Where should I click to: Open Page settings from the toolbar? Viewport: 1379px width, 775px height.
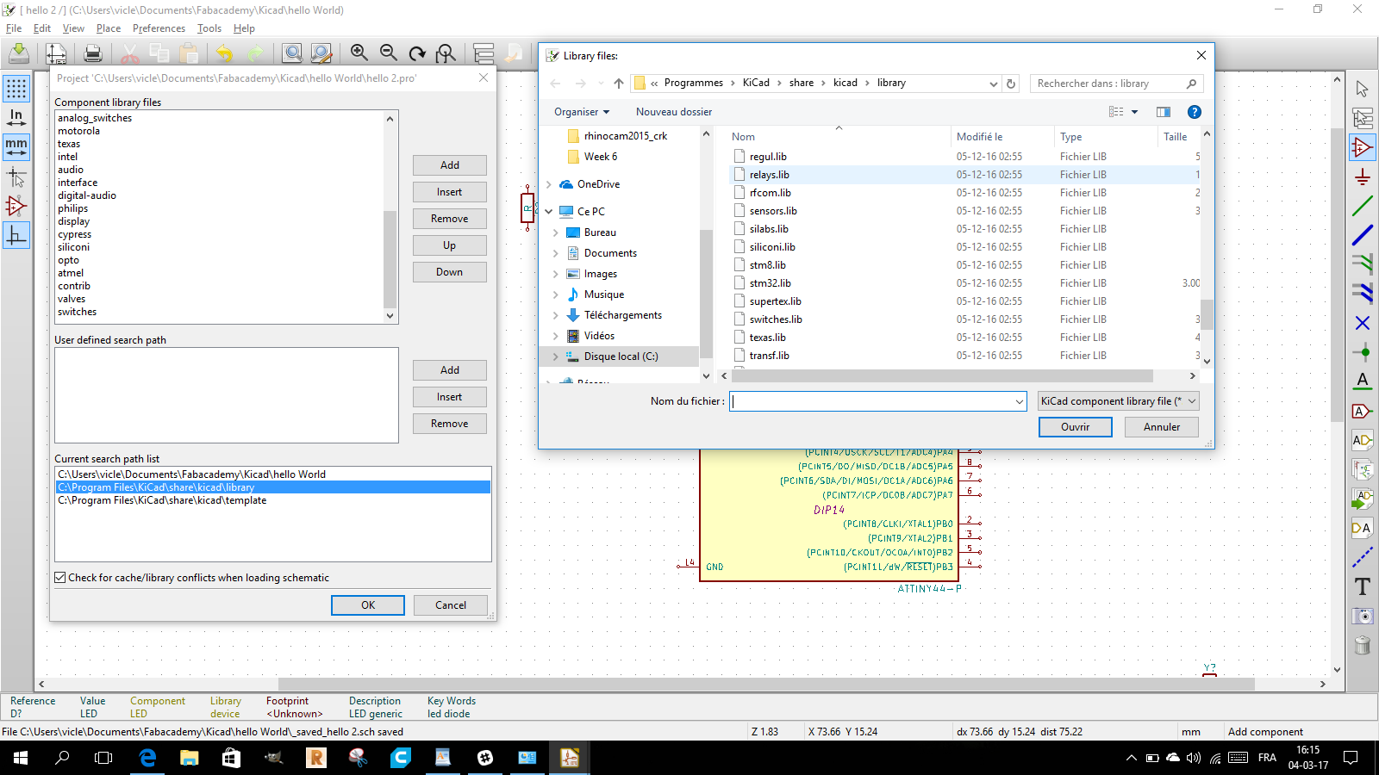click(56, 53)
